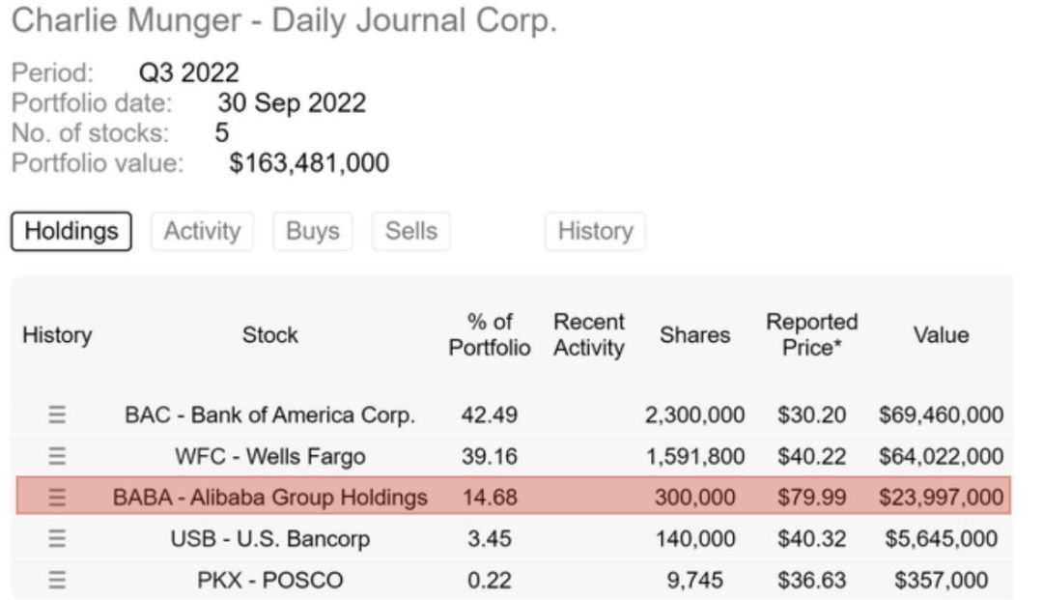Open USB - U.S. Bancorp stock link
Screen dimensions: 1043x600
pos(269,538)
